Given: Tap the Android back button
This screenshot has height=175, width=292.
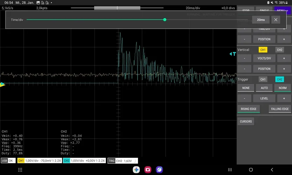Looking at the screenshot, I should point(272,170).
